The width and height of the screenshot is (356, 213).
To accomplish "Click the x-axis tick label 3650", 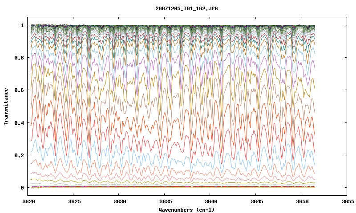I will point(303,201).
